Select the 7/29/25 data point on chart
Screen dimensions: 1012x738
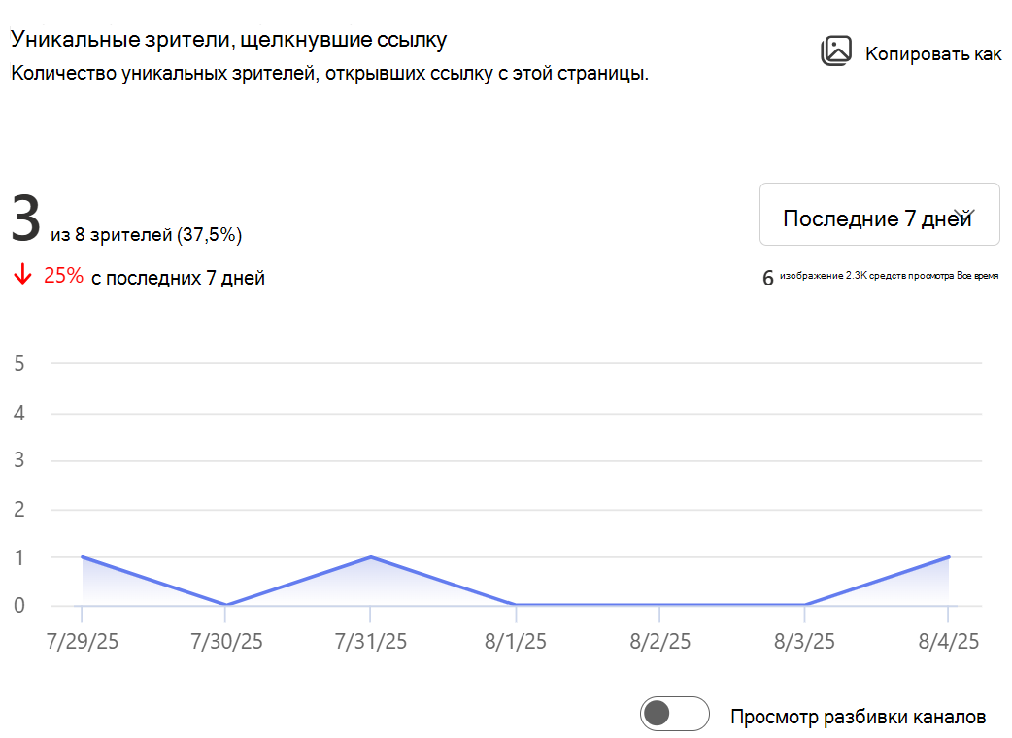click(x=82, y=556)
